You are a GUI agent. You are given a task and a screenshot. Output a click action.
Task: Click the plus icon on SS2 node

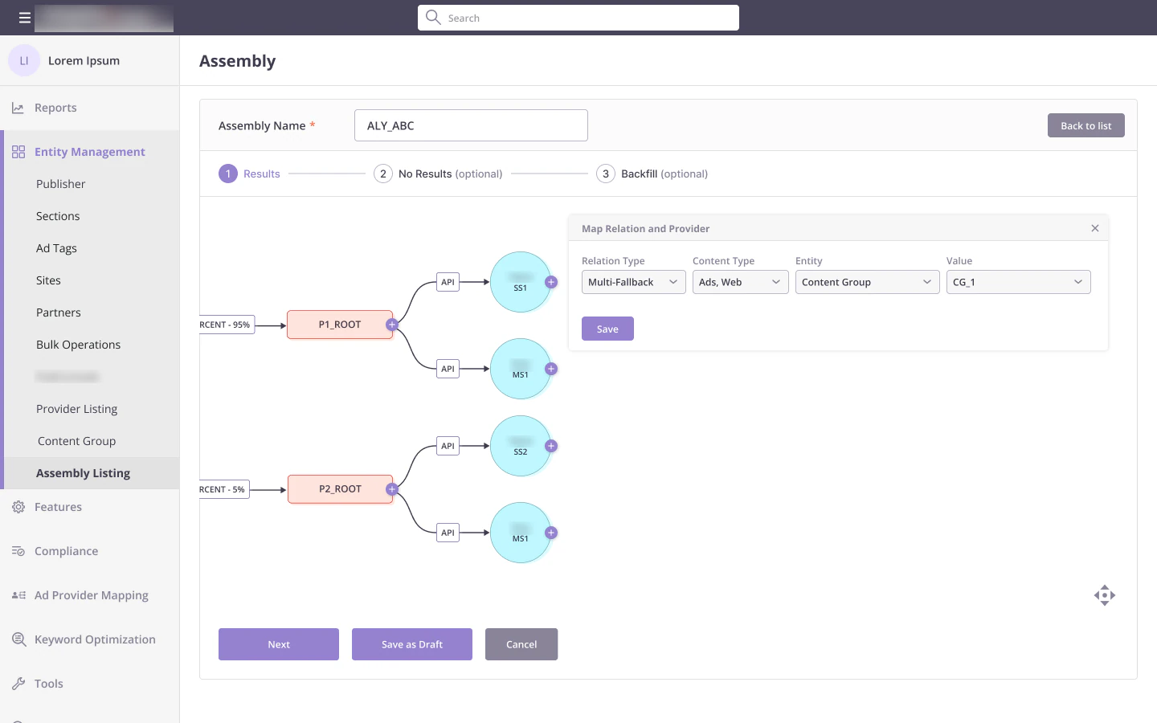tap(551, 446)
